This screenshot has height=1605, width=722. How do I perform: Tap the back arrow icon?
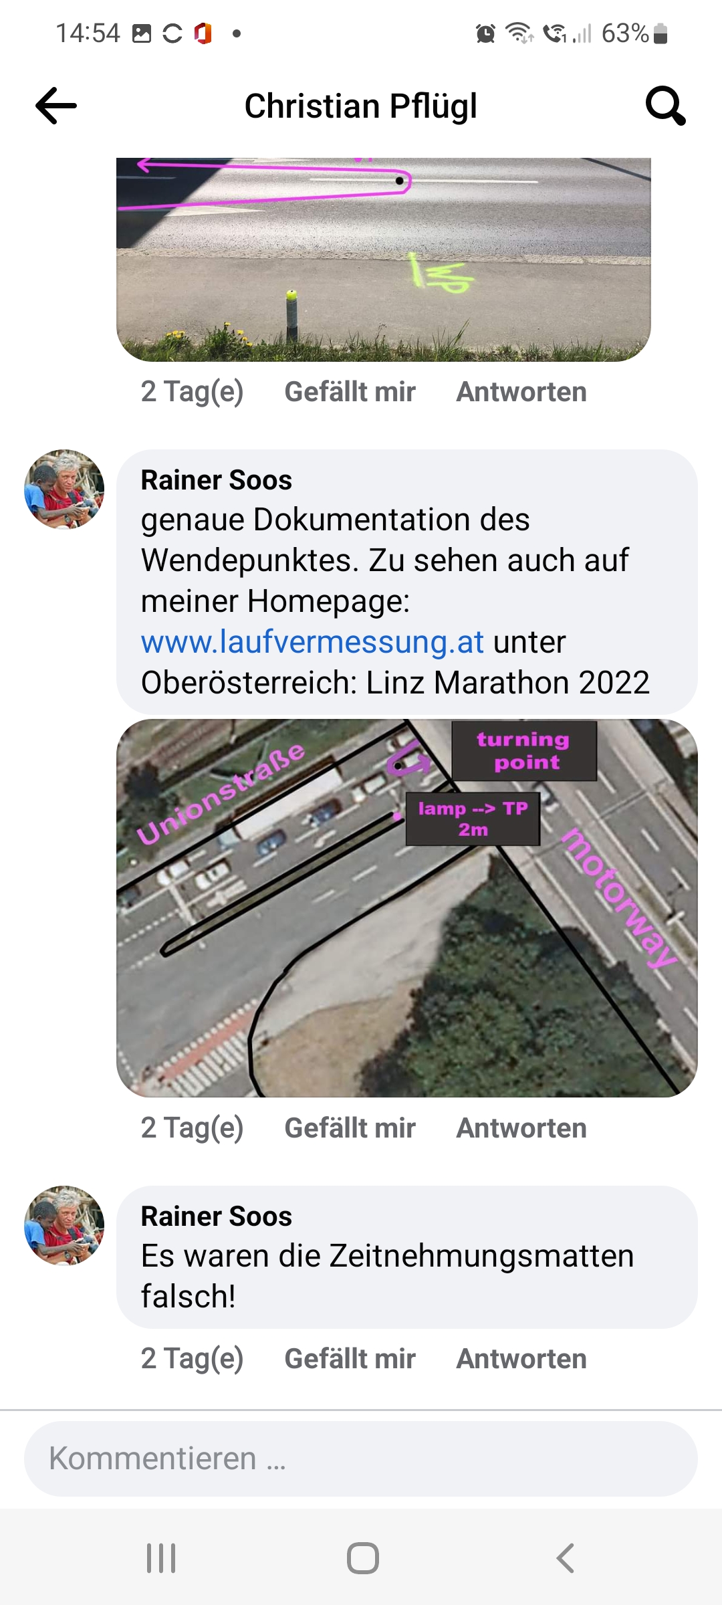click(x=56, y=106)
